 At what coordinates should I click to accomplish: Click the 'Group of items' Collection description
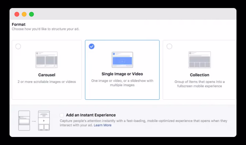coord(200,84)
